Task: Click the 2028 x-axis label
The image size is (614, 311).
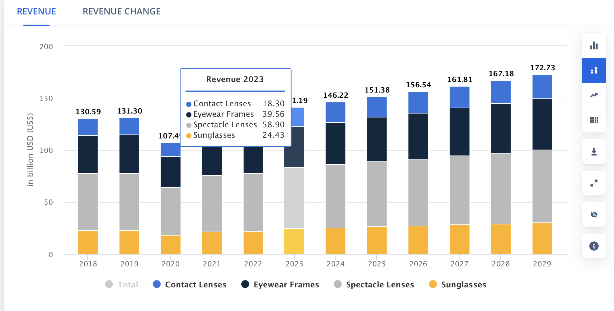Action: click(x=501, y=264)
